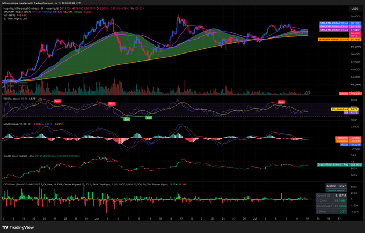Click the orange Signal line axis label
Image resolution: width=365 pixels, height=233 pixels.
coord(348,141)
